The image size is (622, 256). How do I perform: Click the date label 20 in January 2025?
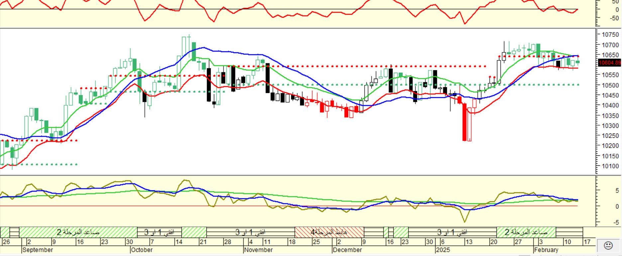coord(494,242)
